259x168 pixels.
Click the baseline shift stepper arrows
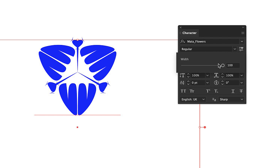(188, 83)
